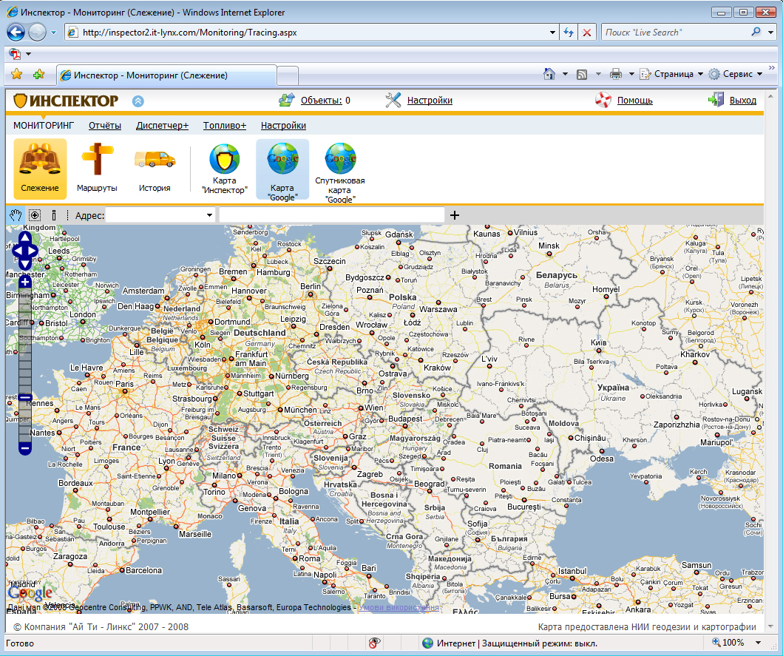Viewport: 783px width, 656px height.
Task: Click into the address text field
Action: coord(331,215)
